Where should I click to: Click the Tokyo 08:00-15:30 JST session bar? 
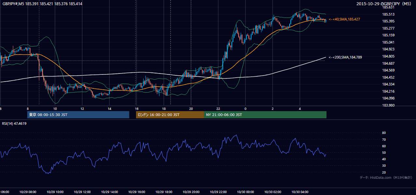click(78, 115)
